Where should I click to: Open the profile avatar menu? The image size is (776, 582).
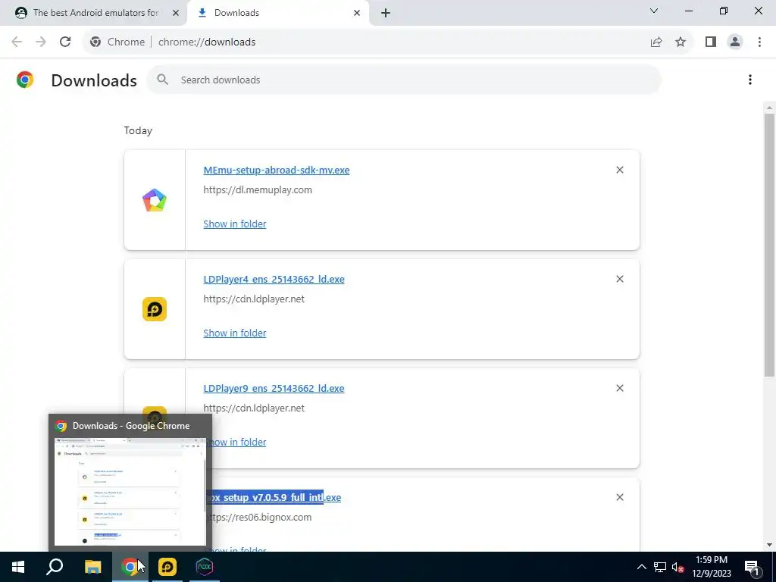tap(735, 42)
